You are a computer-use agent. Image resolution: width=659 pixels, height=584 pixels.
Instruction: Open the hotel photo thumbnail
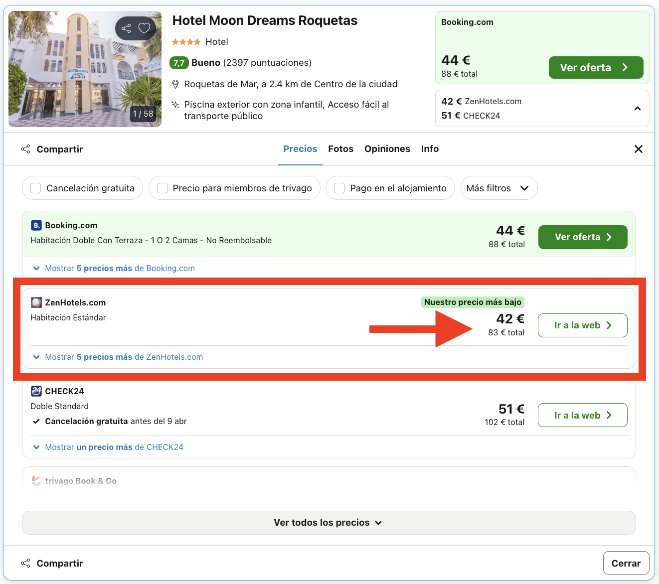tap(85, 69)
